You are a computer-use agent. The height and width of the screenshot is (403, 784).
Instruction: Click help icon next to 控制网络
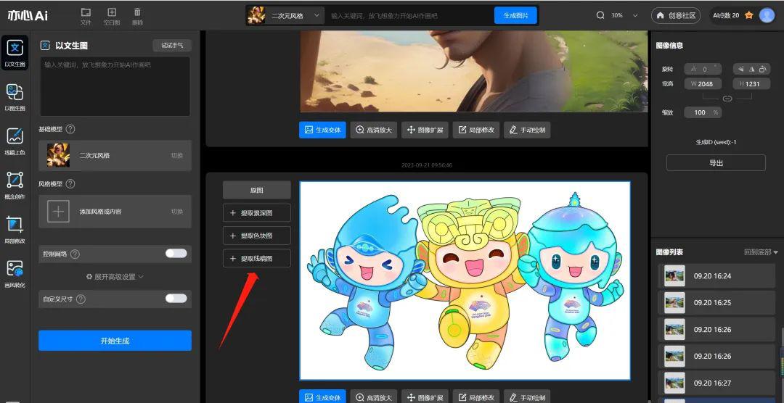[75, 254]
